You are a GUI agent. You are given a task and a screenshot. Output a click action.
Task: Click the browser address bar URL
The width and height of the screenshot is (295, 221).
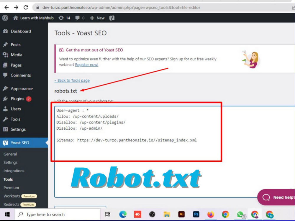121,8
